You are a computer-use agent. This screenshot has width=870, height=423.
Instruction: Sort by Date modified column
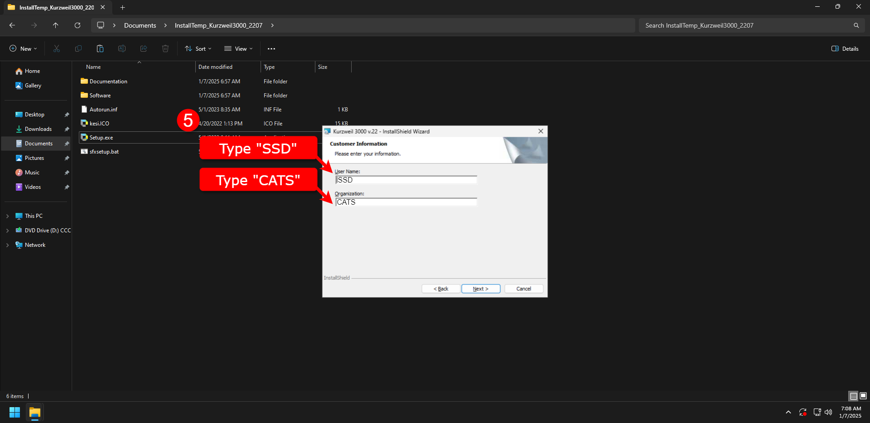(215, 67)
